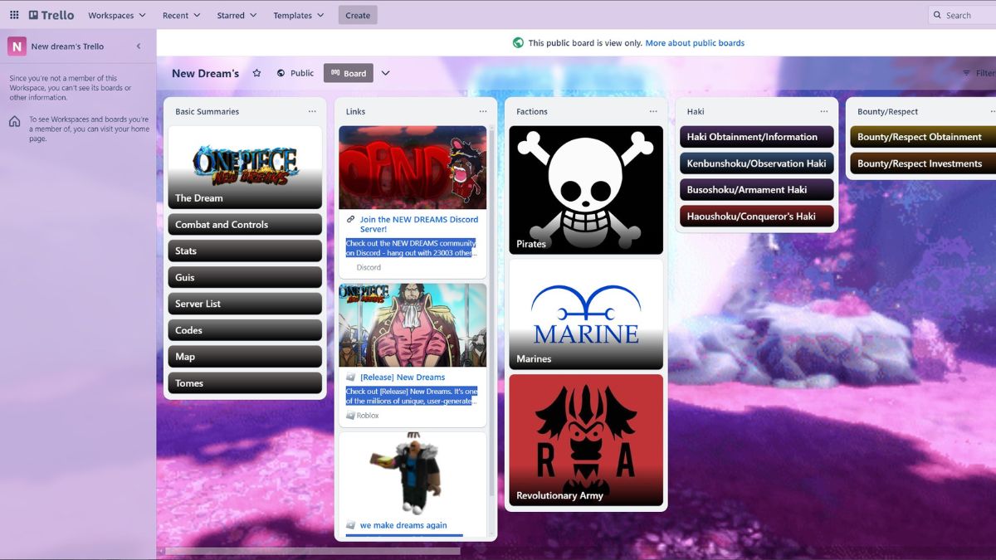Follow the More about public boards link
Viewport: 996px width, 560px height.
[x=695, y=42]
